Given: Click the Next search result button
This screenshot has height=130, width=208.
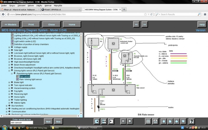Looking at the screenshot, I should coord(48,121).
